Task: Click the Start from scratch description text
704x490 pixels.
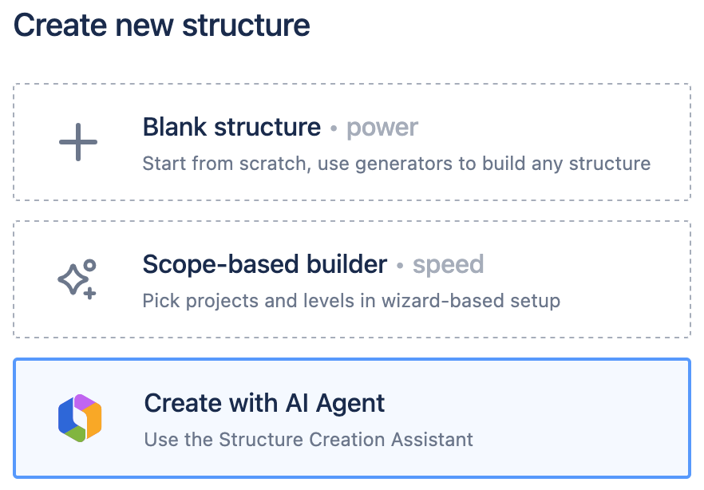Action: click(397, 164)
